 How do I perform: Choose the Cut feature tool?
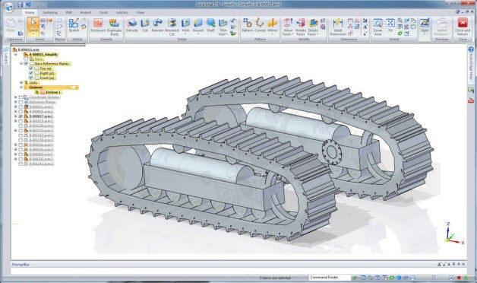[x=145, y=25]
